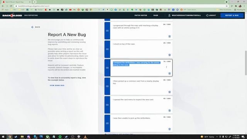The height and width of the screenshot is (139, 247).
Task: Grab reorder handle of 'picked up a common card' step
Action: pos(107,86)
